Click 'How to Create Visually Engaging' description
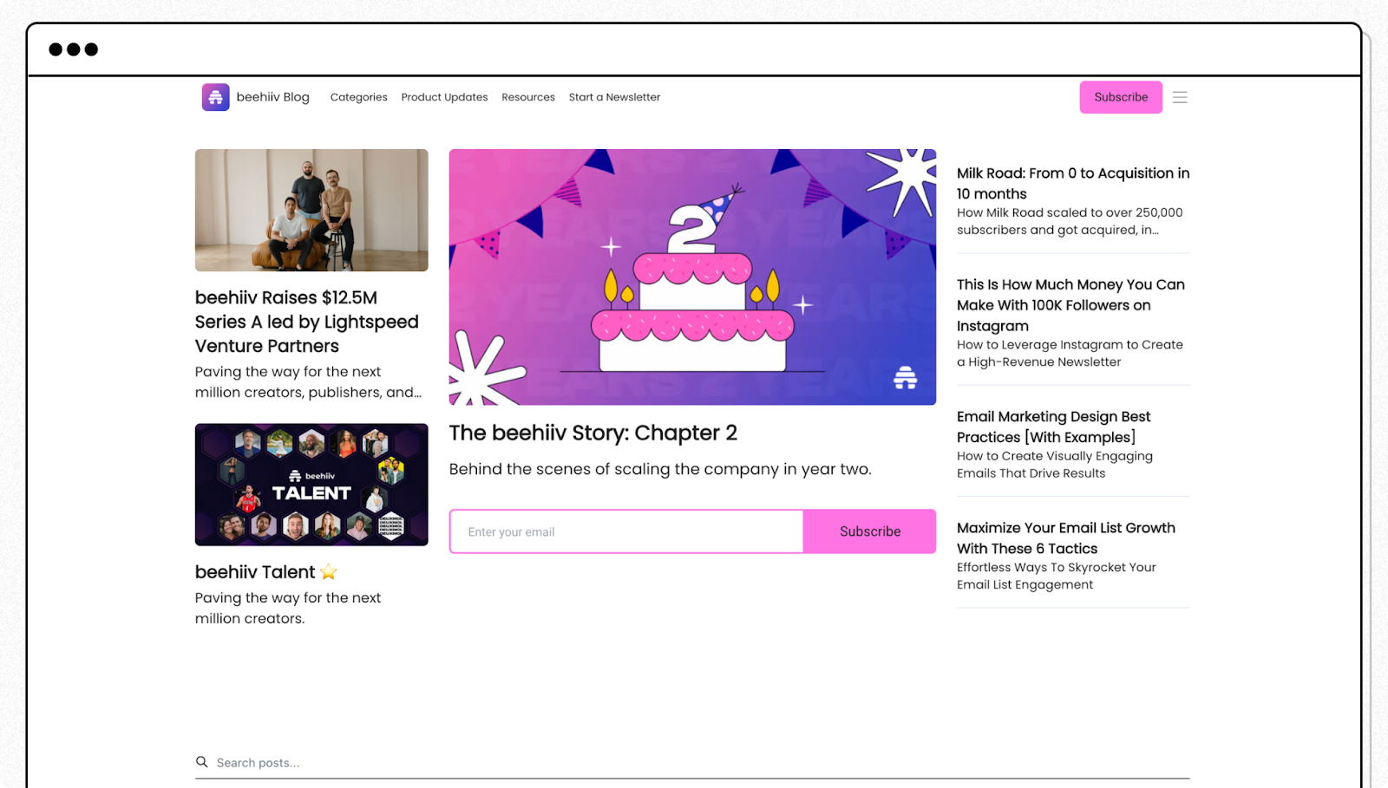This screenshot has width=1388, height=788. click(x=1055, y=465)
